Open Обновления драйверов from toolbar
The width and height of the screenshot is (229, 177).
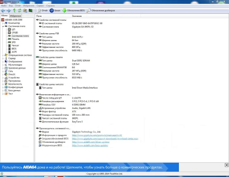point(101,10)
